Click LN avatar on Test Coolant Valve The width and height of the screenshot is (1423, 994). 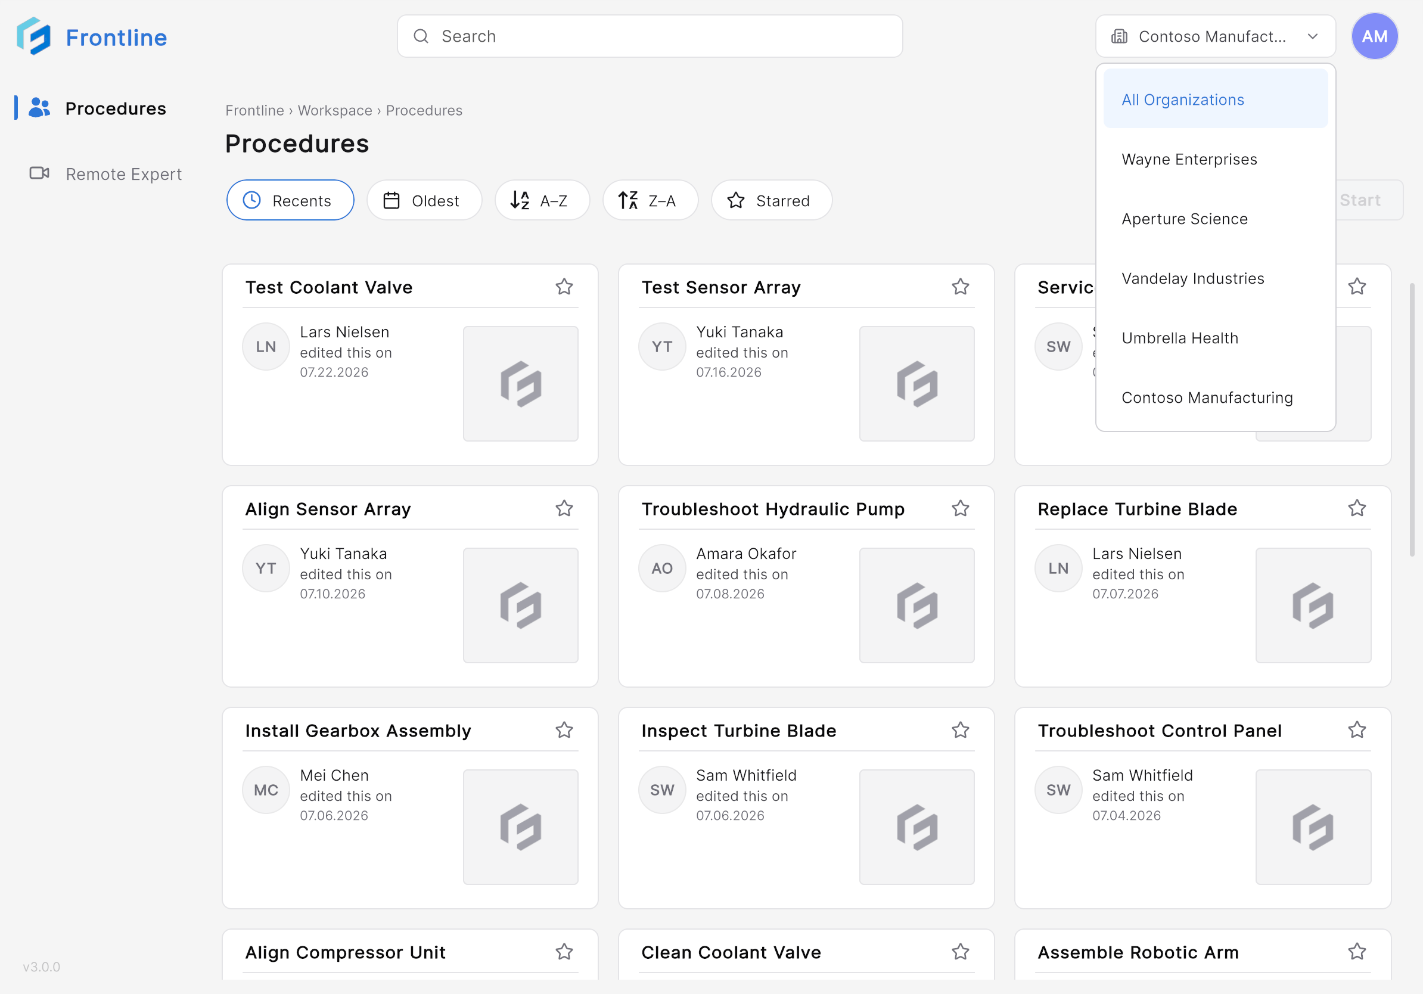(x=266, y=346)
